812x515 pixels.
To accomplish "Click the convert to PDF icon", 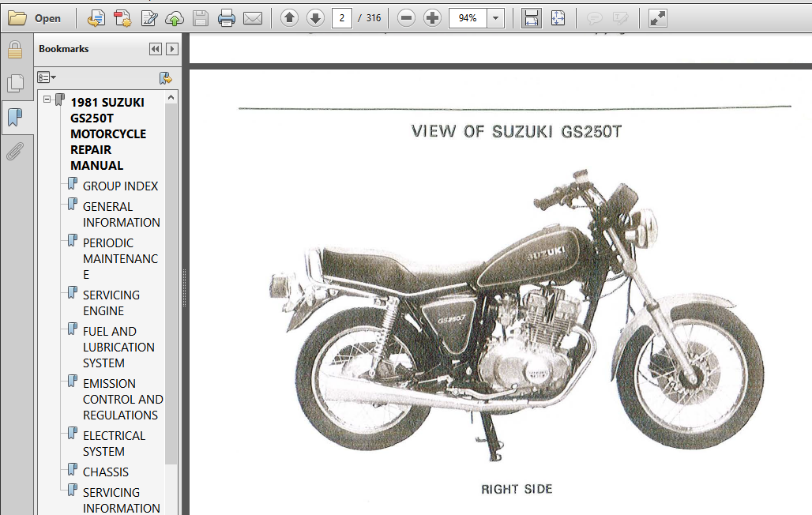I will (x=96, y=19).
